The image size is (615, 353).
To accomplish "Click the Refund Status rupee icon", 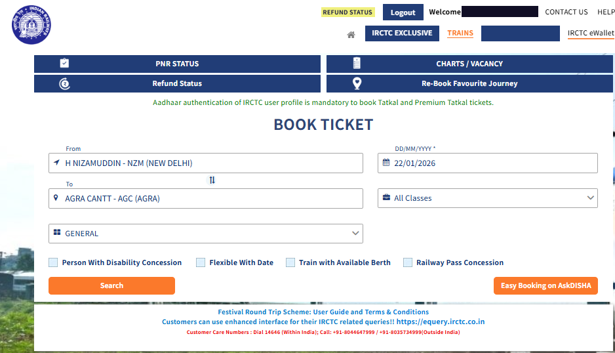I will pos(64,83).
